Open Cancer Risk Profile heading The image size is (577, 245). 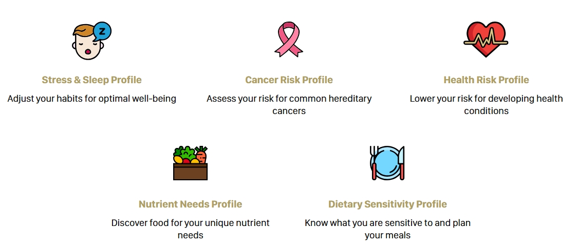point(289,80)
